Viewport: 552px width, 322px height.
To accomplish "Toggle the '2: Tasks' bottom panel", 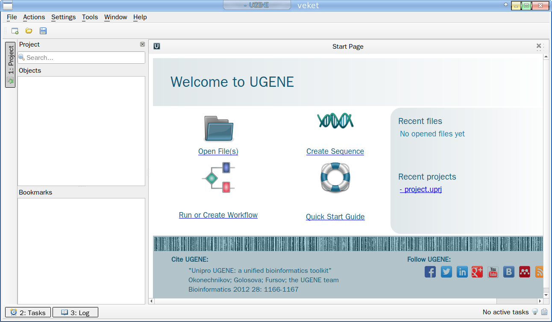I will [x=28, y=312].
